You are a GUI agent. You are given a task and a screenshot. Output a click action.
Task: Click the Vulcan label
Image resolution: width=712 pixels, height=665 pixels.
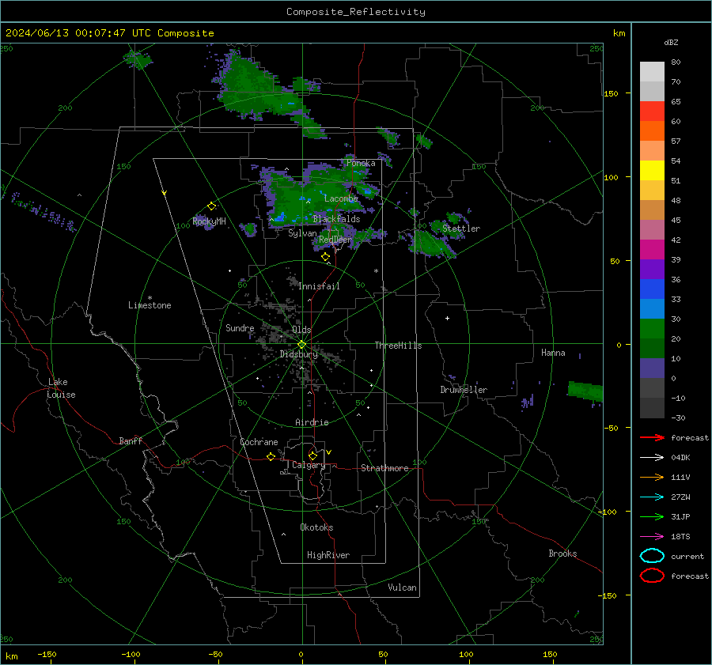pos(402,588)
